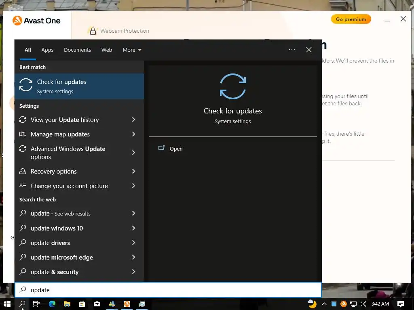The height and width of the screenshot is (310, 414).
Task: Expand the update See web results chevron
Action: pyautogui.click(x=133, y=213)
